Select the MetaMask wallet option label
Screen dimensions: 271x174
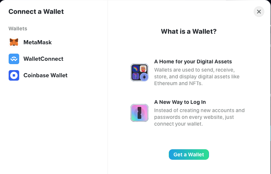pos(38,42)
